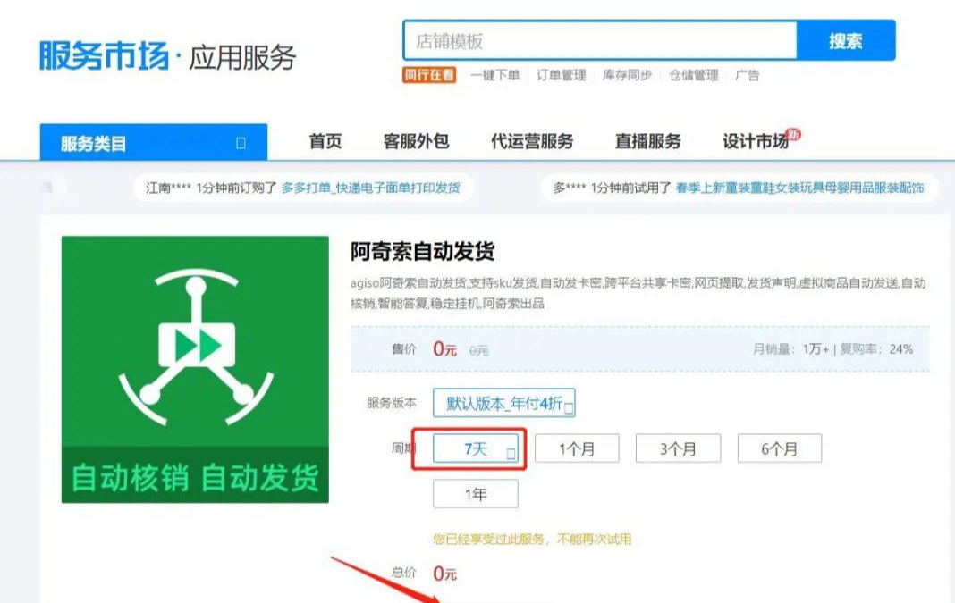
Task: Click the 搜索 search button
Action: (x=846, y=40)
